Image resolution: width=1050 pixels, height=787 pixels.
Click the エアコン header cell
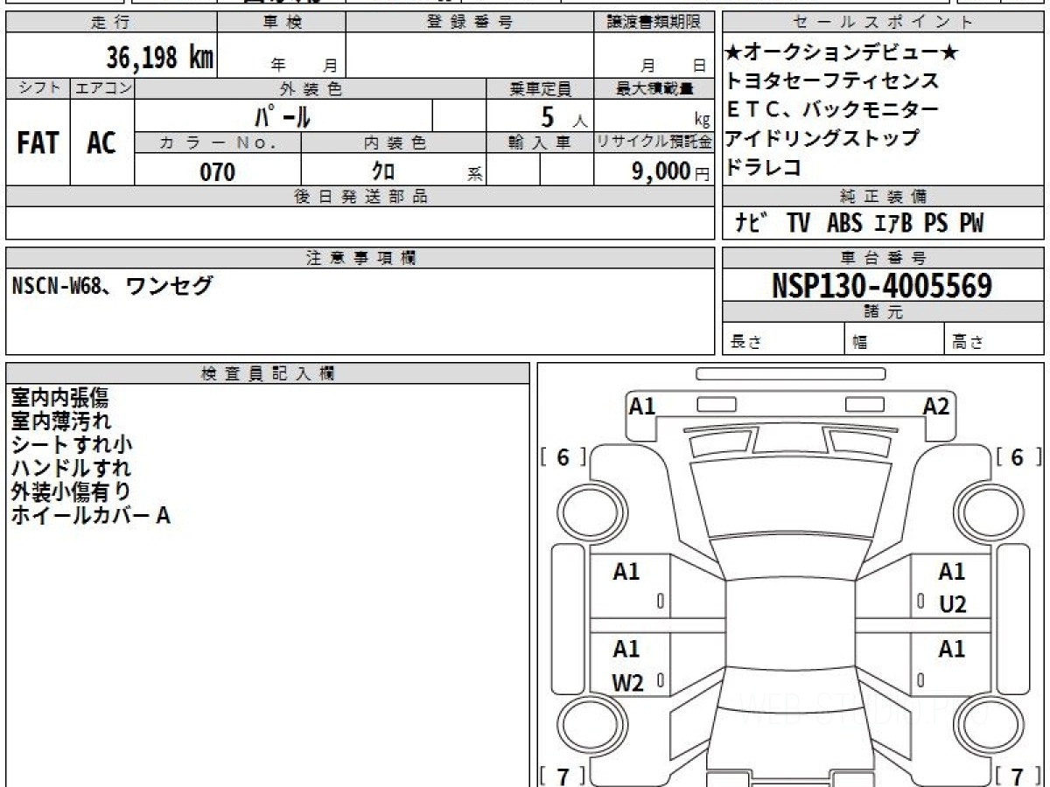102,88
